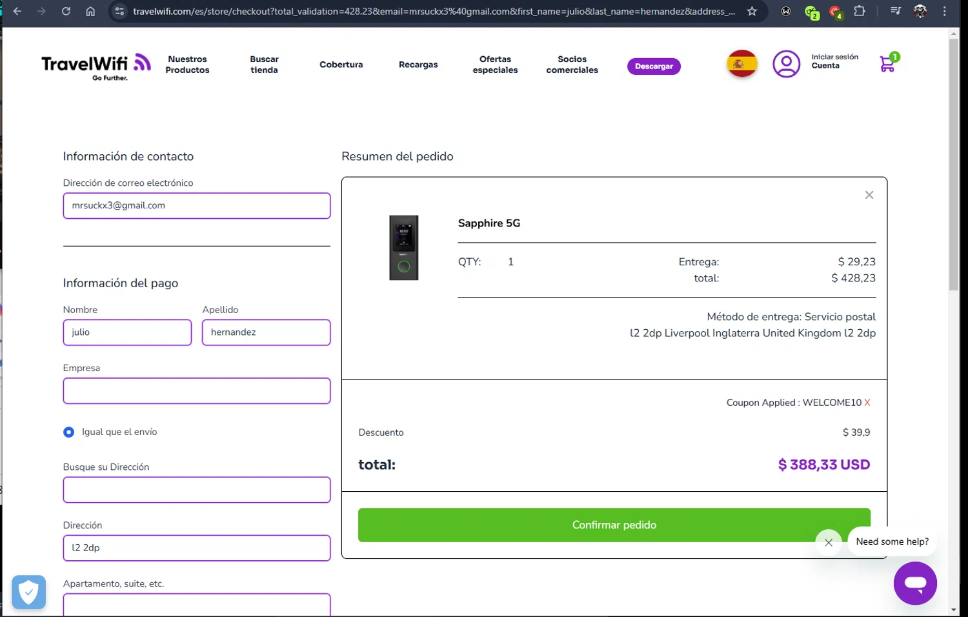Change language via the Spain flag icon
968x617 pixels.
click(x=742, y=64)
